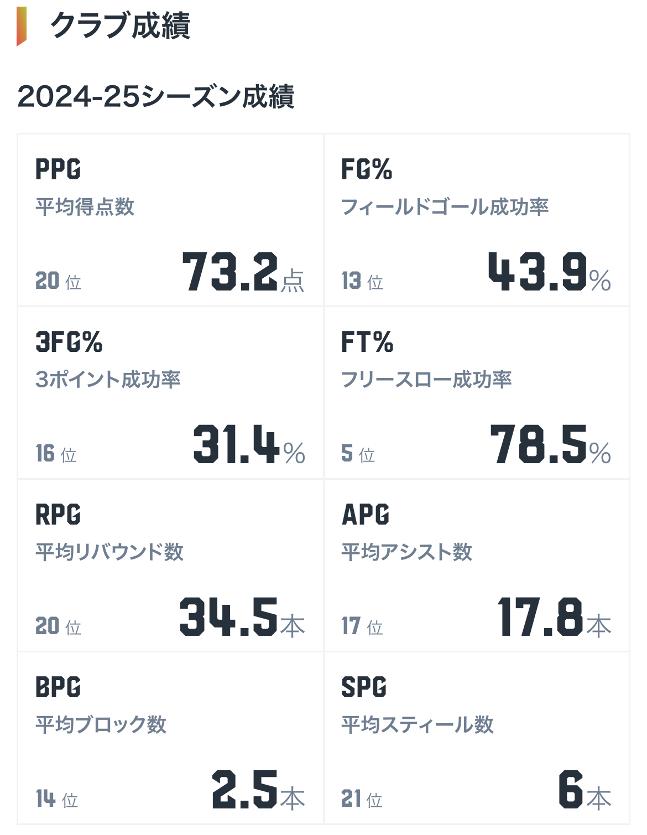The image size is (647, 835).
Task: Open the PPG 平均得点数 stat card
Action: [x=170, y=220]
